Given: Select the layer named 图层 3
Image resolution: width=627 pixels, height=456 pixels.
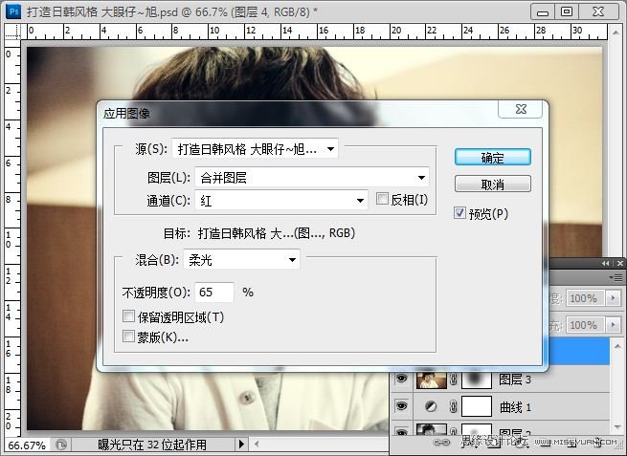Looking at the screenshot, I should coord(515,380).
